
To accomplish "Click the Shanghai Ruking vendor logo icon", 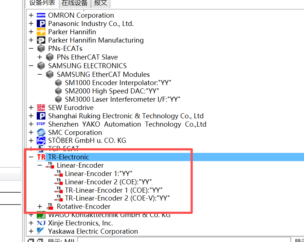I will pos(41,116).
